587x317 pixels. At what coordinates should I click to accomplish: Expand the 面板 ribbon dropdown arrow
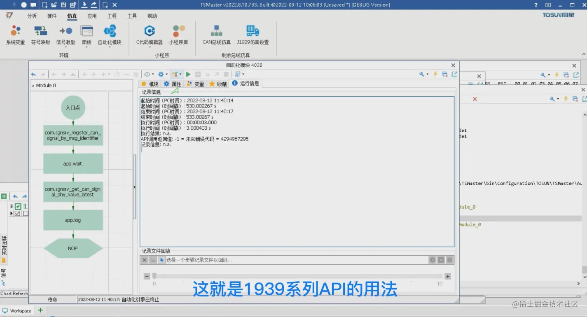(x=87, y=47)
